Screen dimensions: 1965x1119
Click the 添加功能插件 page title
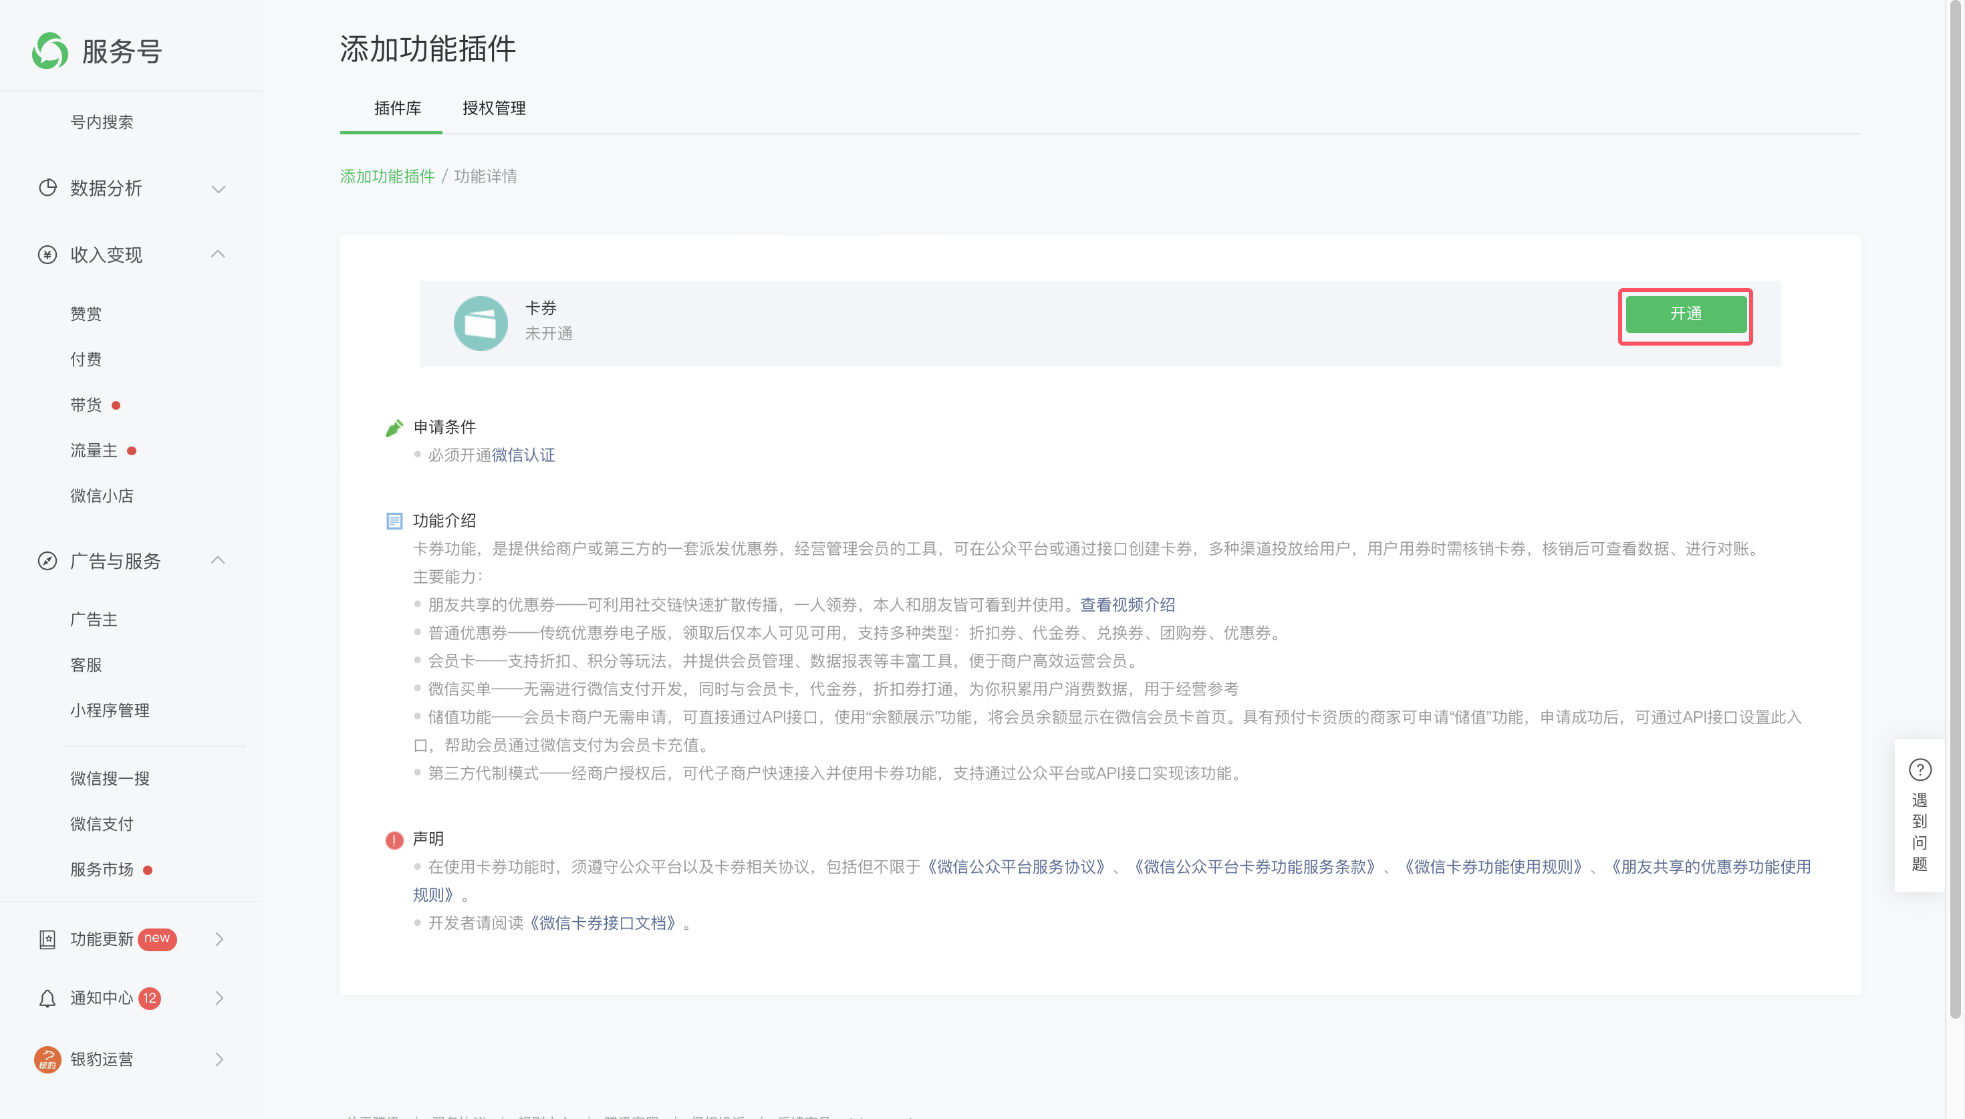tap(428, 48)
